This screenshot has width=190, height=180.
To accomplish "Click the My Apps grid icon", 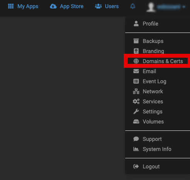I will (11, 6).
